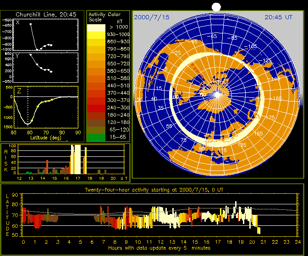The height and width of the screenshot is (256, 308).
Task: Select the 15-65 green color swatch
Action: [x=95, y=137]
